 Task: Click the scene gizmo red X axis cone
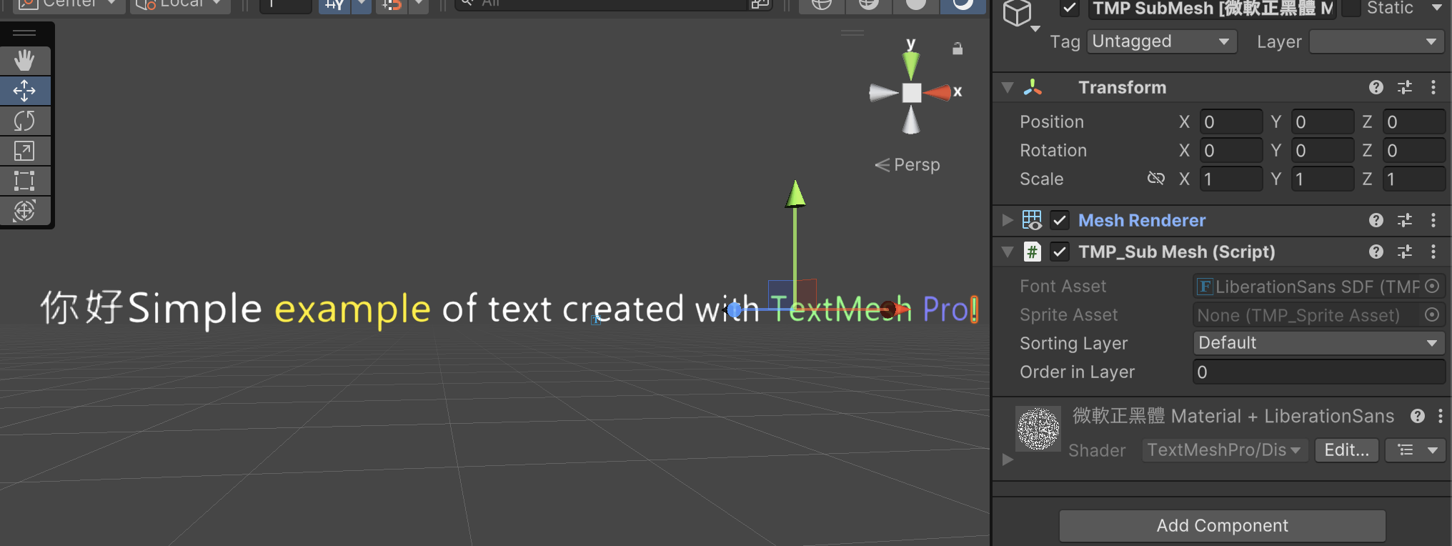point(938,92)
